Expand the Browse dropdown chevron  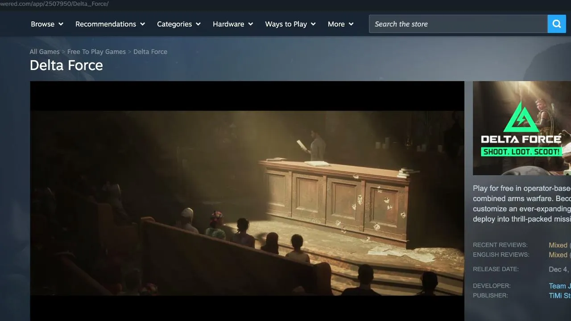(61, 24)
